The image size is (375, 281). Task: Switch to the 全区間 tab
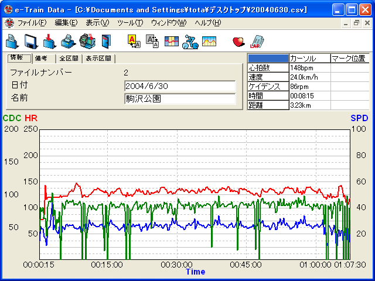68,59
